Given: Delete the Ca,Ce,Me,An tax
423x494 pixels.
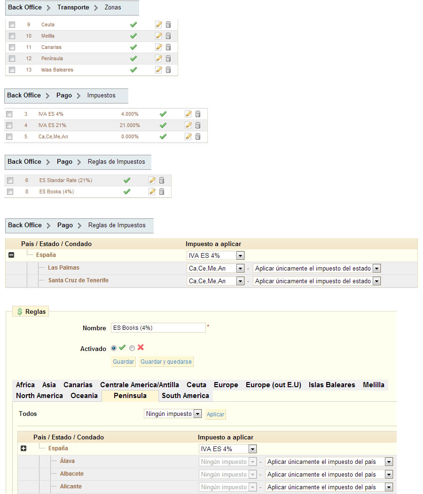Looking at the screenshot, I should click(x=198, y=137).
